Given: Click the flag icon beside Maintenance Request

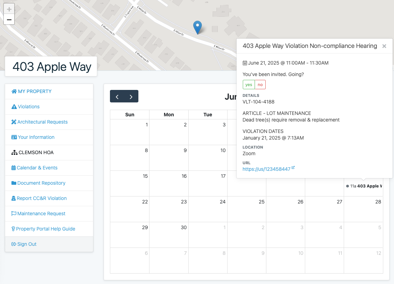Looking at the screenshot, I should point(14,214).
